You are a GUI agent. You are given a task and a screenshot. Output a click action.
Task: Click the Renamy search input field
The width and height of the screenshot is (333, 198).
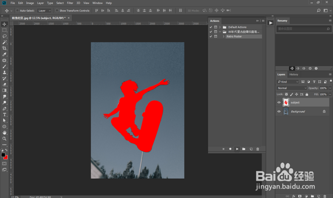304,29
